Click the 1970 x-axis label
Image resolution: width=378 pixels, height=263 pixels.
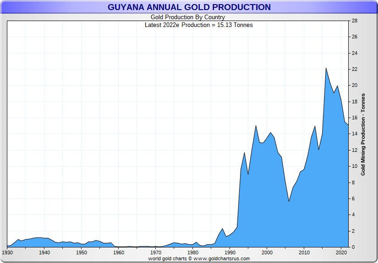tap(156, 252)
